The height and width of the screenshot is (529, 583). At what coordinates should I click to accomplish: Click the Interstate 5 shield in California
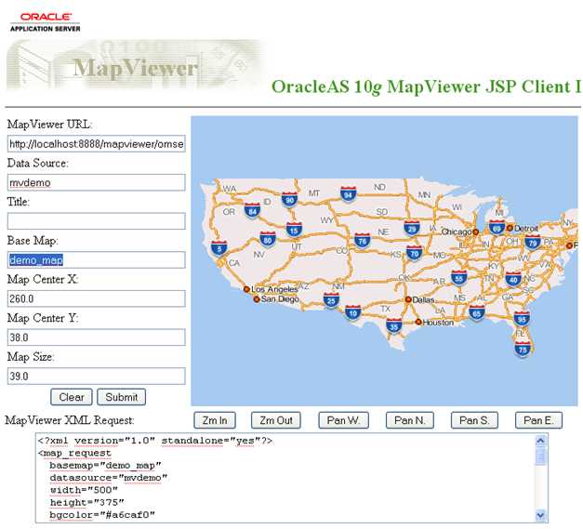(219, 248)
